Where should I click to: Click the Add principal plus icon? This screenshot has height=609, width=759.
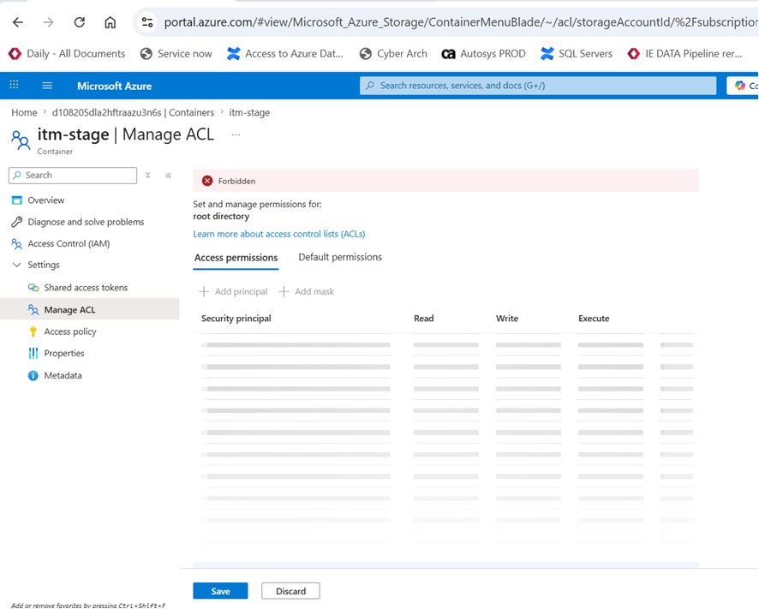(204, 291)
